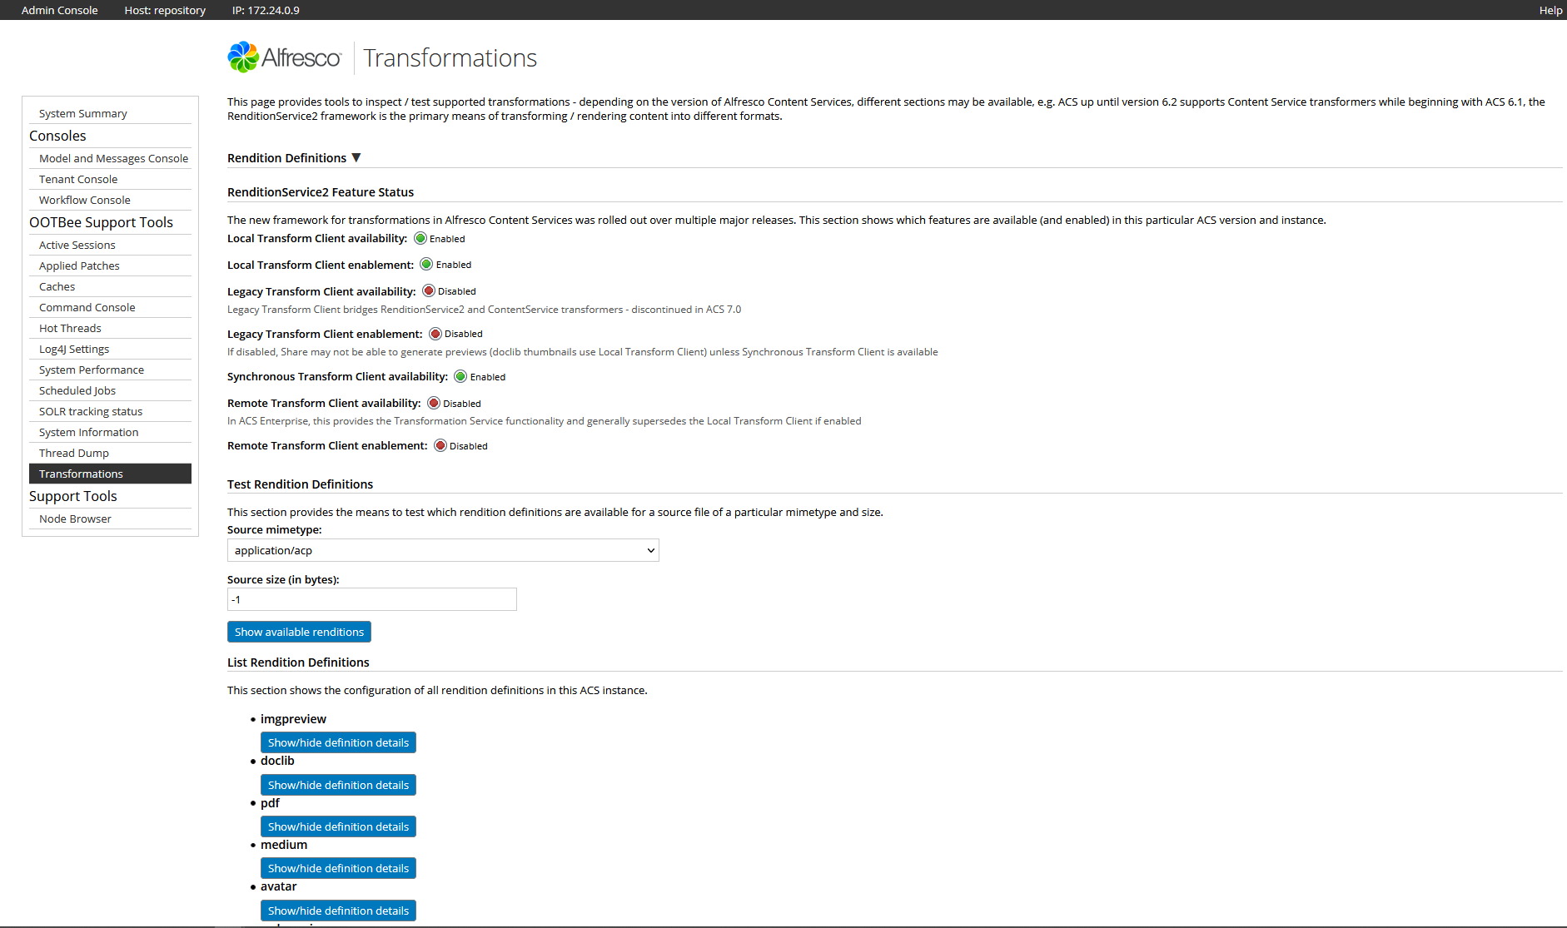
Task: Toggle definition details for imgpreview
Action: [x=338, y=742]
